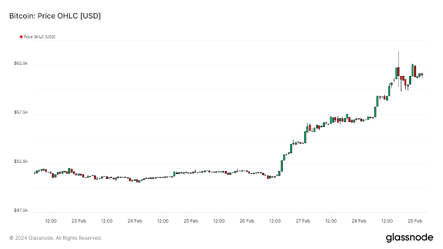Screen dimensions: 443x249
Task: Click the 25 Feb x-axis date label
Action: coord(191,221)
